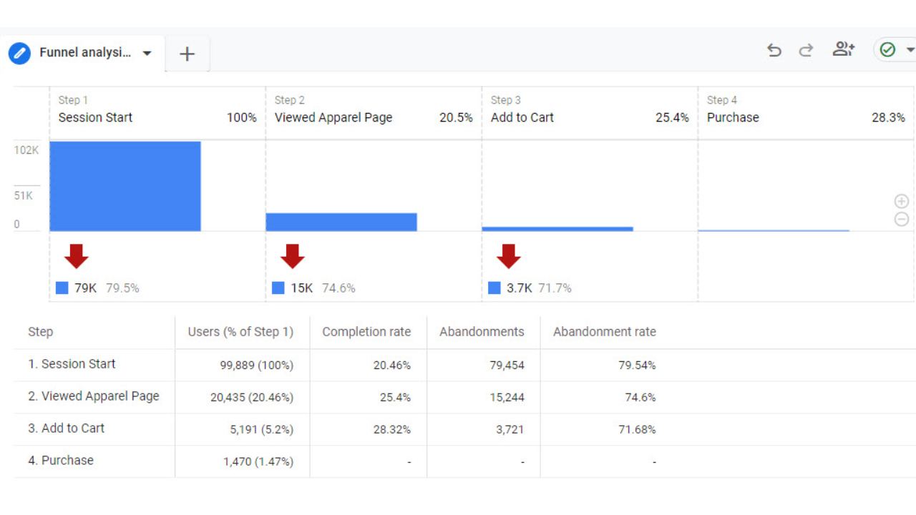This screenshot has height=515, width=916.
Task: Click the blue legend square next to 79K
Action: [62, 288]
